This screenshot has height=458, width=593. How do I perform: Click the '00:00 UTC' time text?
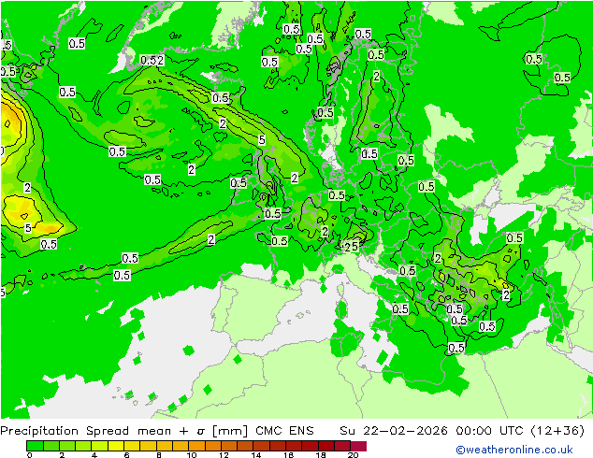[490, 431]
